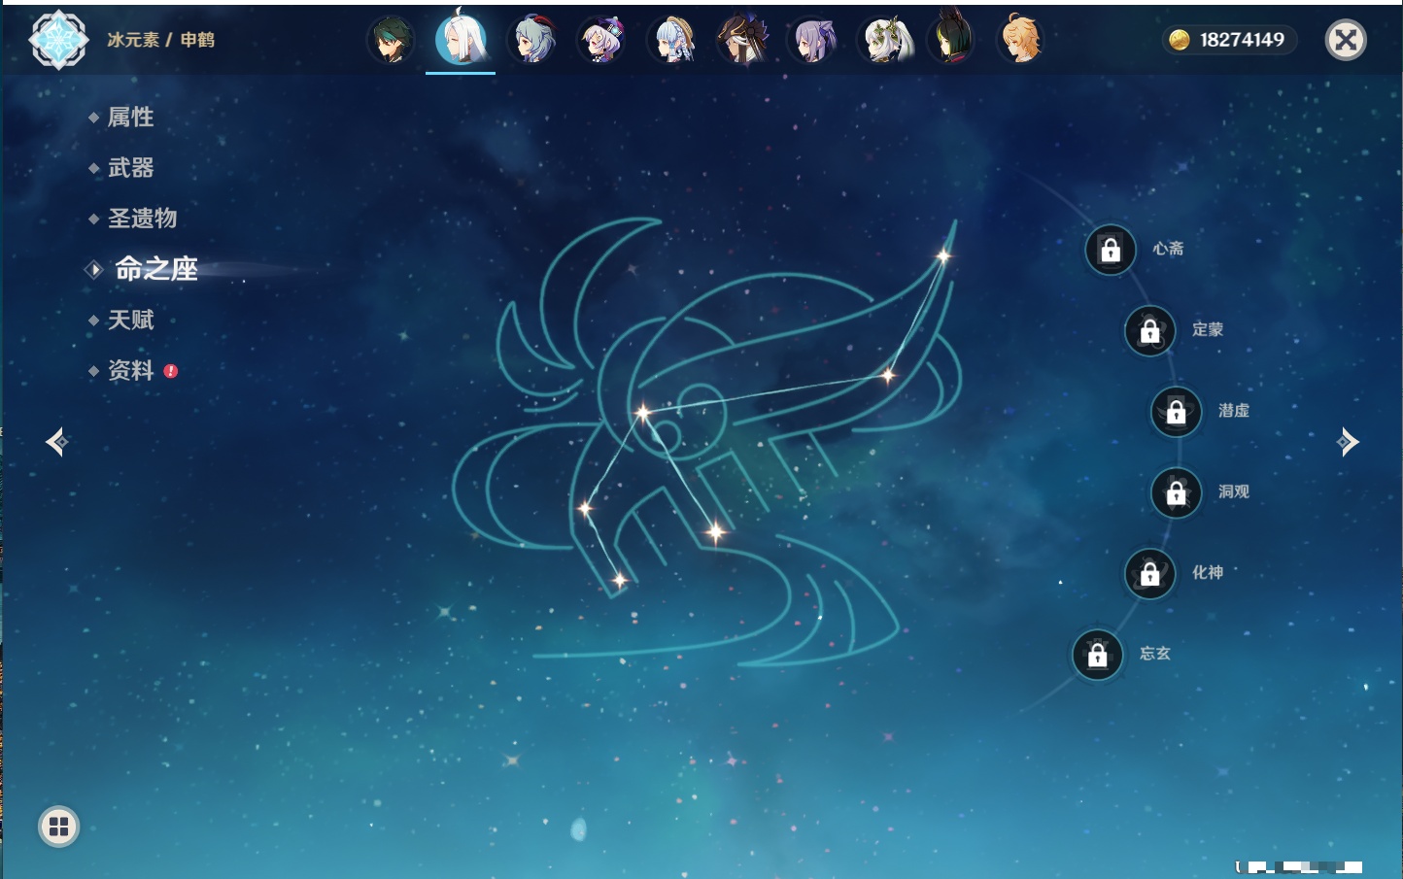Open locked constellation 化神
Screen dimensions: 1403x879
click(x=1150, y=573)
